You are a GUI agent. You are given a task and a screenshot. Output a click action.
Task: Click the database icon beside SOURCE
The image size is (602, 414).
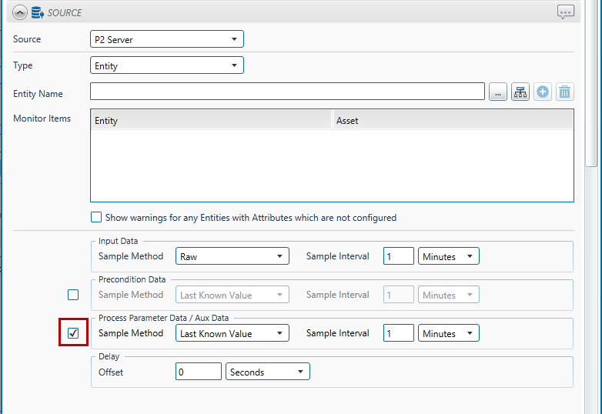[36, 12]
